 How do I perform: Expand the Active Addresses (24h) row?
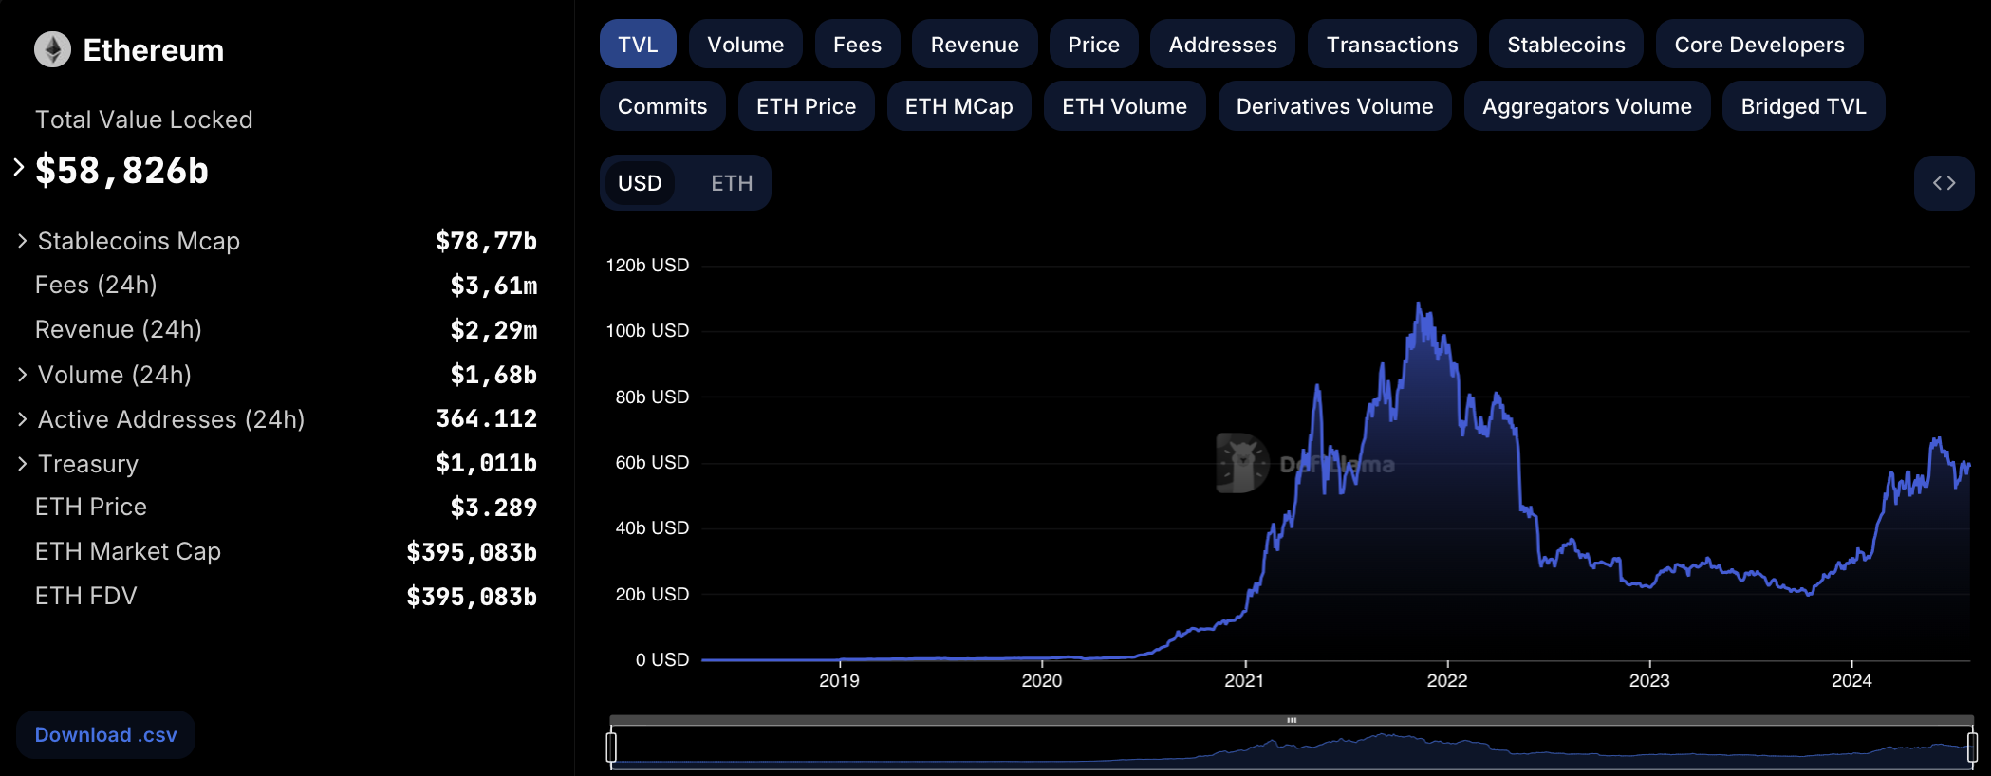(23, 419)
